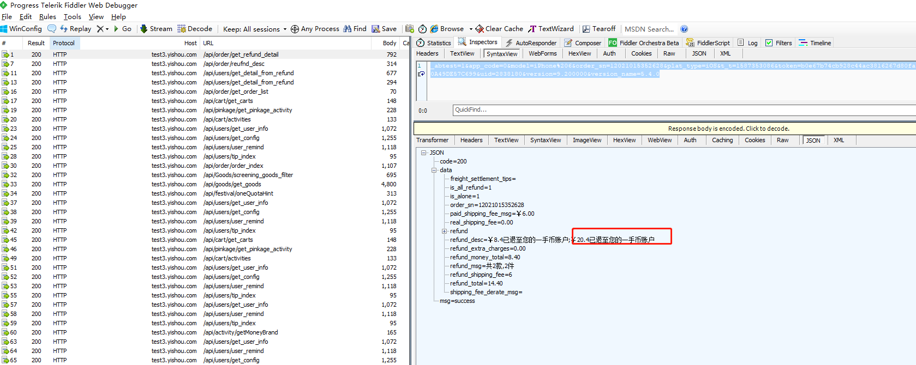Select session with URL /api/order/get_refund_detail

[x=205, y=54]
